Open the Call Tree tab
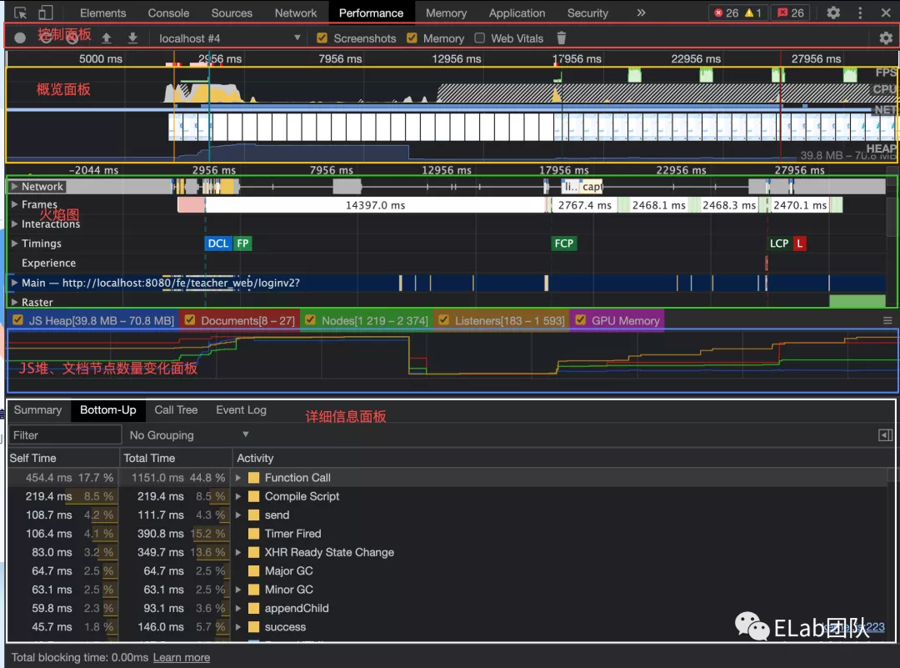The image size is (900, 668). [176, 409]
